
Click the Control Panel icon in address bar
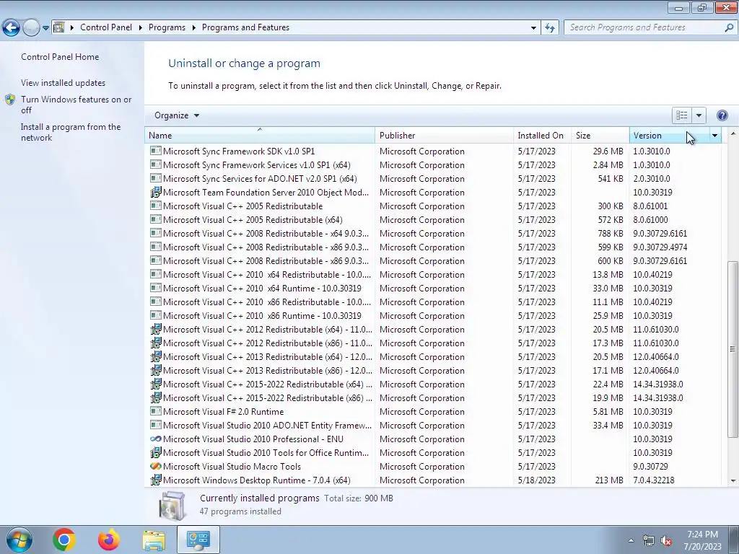click(x=58, y=27)
